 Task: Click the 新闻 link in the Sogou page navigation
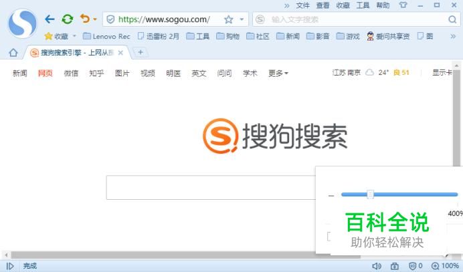pos(20,73)
